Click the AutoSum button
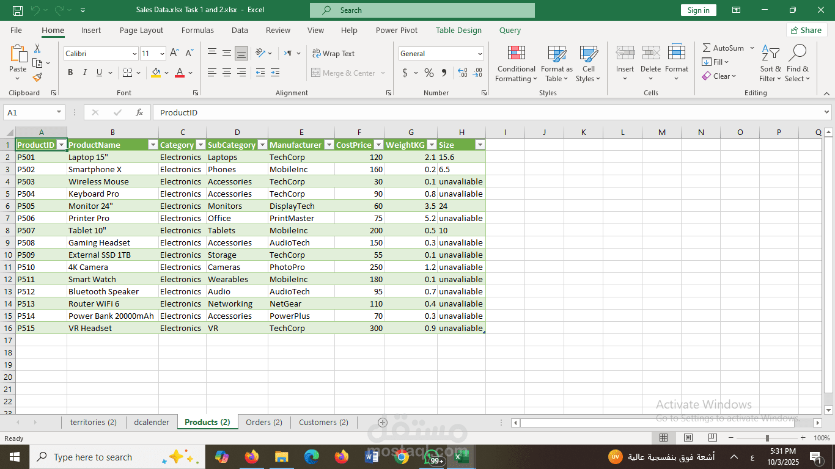This screenshot has width=835, height=469. [x=723, y=48]
